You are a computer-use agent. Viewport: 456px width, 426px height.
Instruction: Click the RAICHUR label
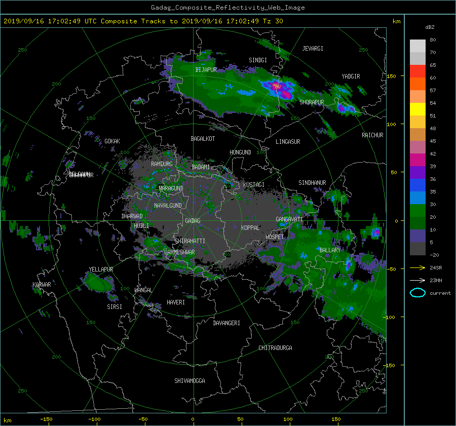pos(372,135)
